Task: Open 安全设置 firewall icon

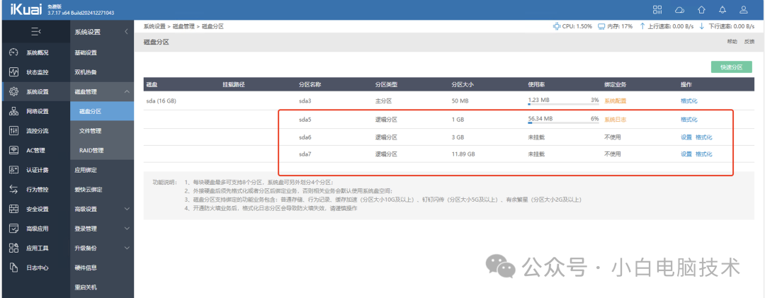Action: click(13, 209)
